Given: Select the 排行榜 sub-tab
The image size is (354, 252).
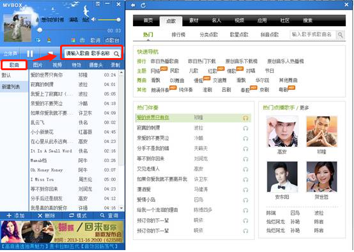Looking at the screenshot, I should pyautogui.click(x=178, y=34).
